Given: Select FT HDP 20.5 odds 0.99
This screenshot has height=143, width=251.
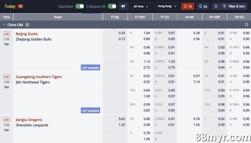Looking at the screenshot, I should pyautogui.click(x=147, y=104).
